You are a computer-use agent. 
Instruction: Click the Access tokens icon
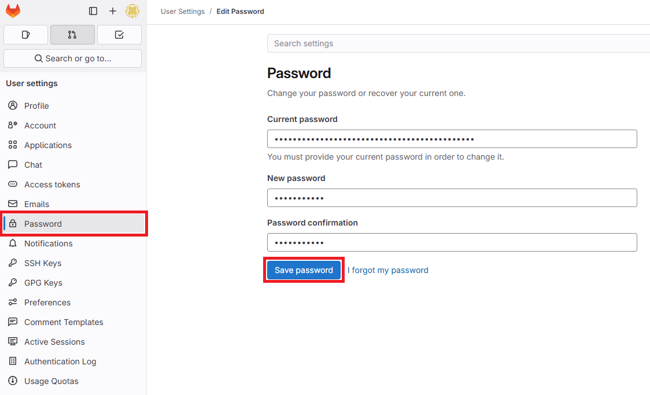[13, 184]
